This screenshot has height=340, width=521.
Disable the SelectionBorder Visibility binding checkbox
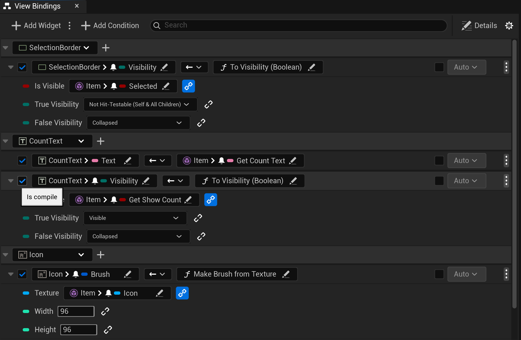[x=22, y=67]
